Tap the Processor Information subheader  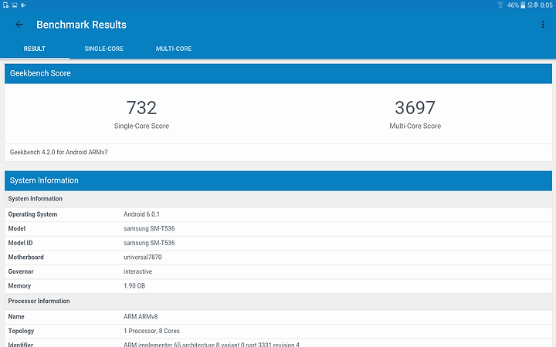pyautogui.click(x=39, y=301)
